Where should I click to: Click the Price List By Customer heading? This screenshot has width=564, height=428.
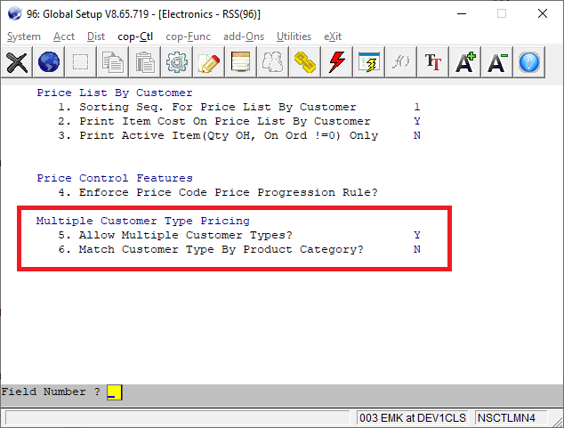(115, 93)
